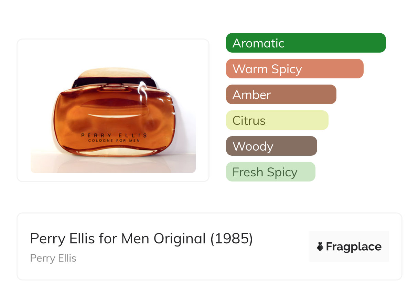This screenshot has width=419, height=297.
Task: Click the PERRY ELLIS lettering on the bottle
Action: [x=114, y=135]
